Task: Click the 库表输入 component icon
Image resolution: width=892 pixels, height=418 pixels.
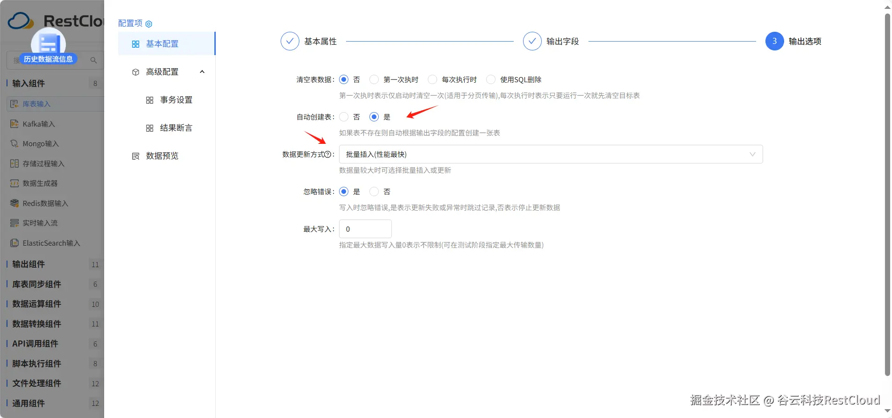Action: point(14,104)
